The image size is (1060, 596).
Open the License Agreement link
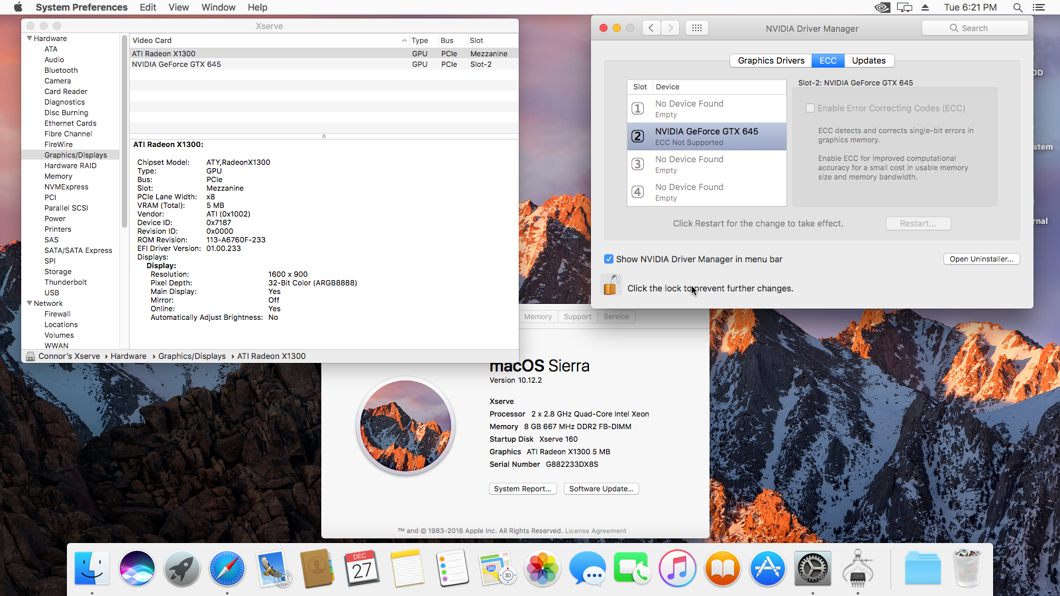595,531
